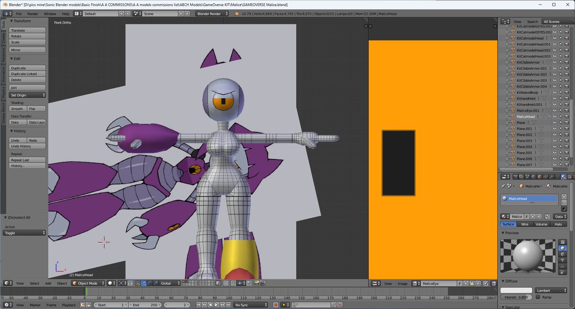Click the add material slot plus icon
This screenshot has height=309, width=575.
pos(564,197)
